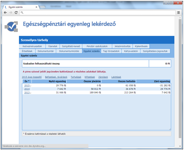This screenshot has height=150, width=184.
Task: Focus the browser address bar
Action: click(98, 12)
